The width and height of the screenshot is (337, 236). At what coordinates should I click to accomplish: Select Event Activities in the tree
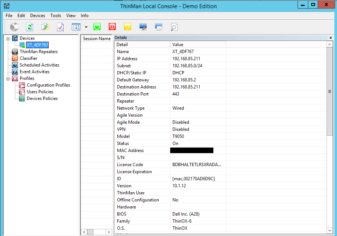point(34,71)
